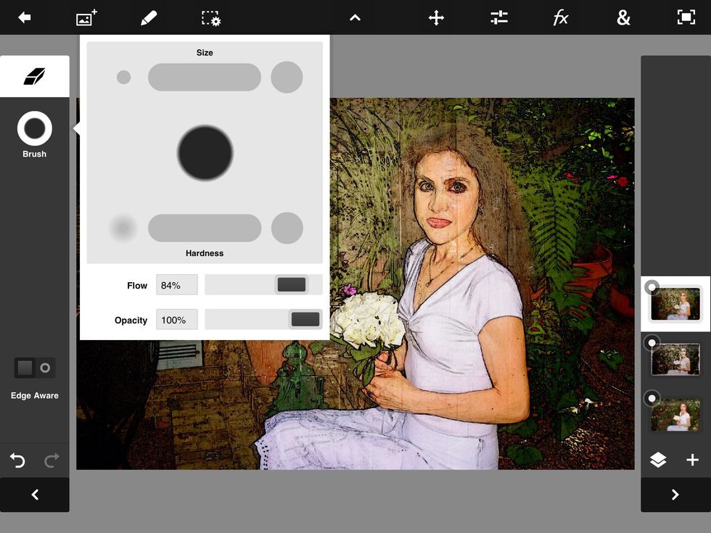Collapse the left tool panel via its chevron
The image size is (711, 533).
[34, 495]
